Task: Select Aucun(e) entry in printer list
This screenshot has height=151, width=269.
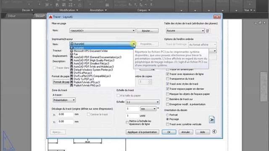Action: tap(102, 48)
